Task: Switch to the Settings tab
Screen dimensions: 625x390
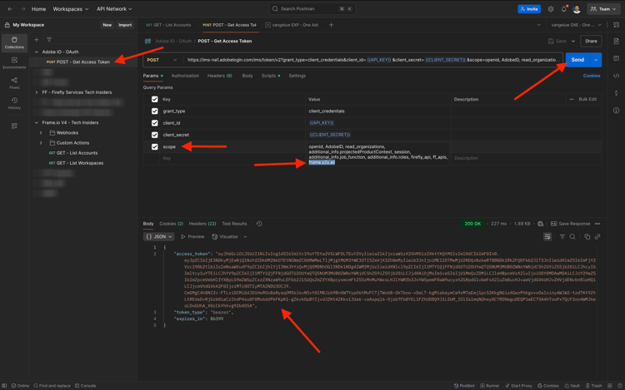Action: pos(297,76)
